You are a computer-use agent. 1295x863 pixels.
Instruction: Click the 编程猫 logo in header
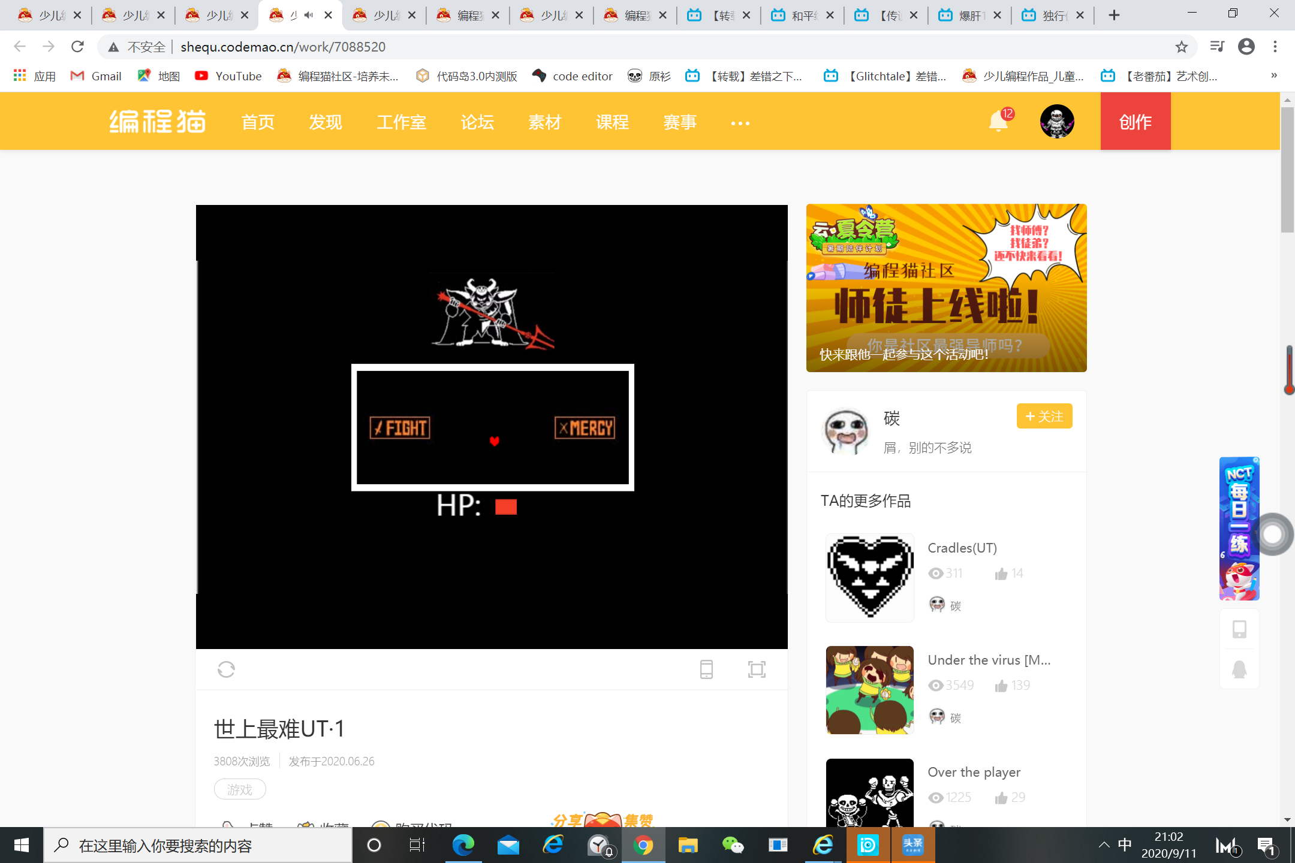[158, 121]
